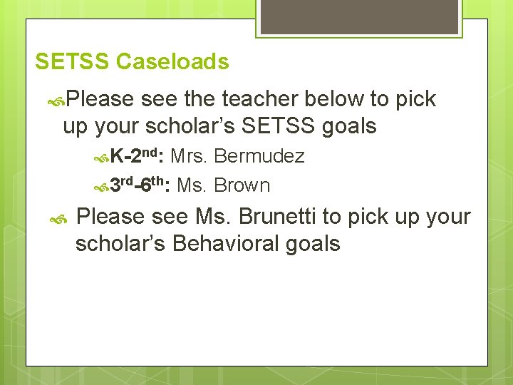Click the word 'Caseloads' in the heading

(x=172, y=61)
